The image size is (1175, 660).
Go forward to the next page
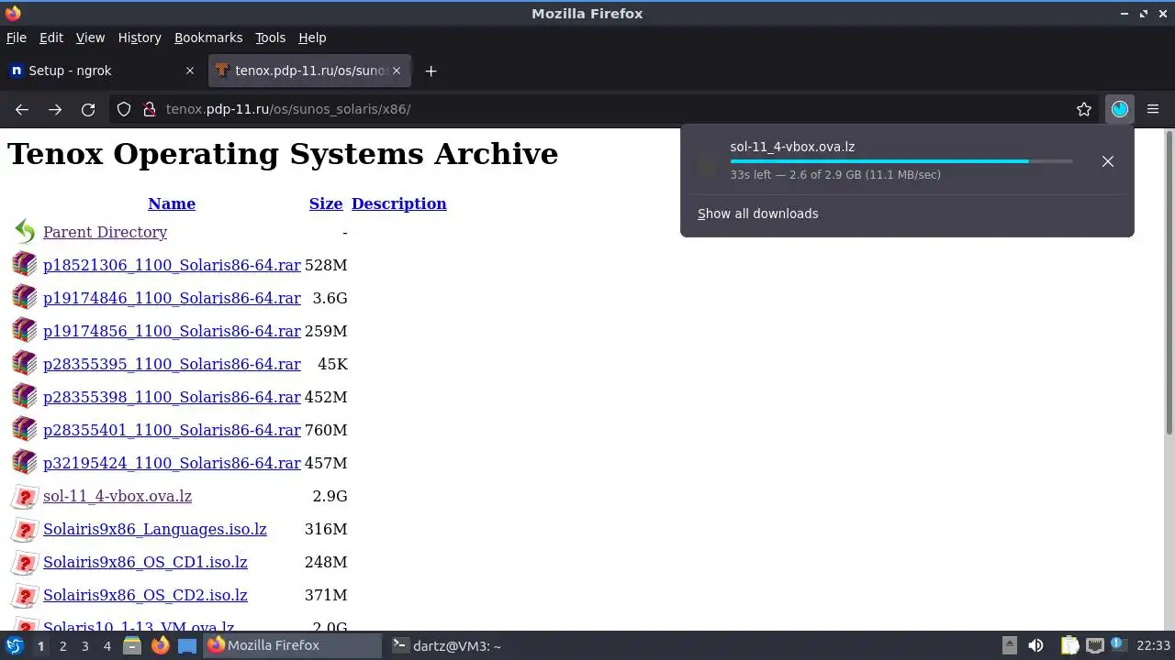[x=55, y=109]
